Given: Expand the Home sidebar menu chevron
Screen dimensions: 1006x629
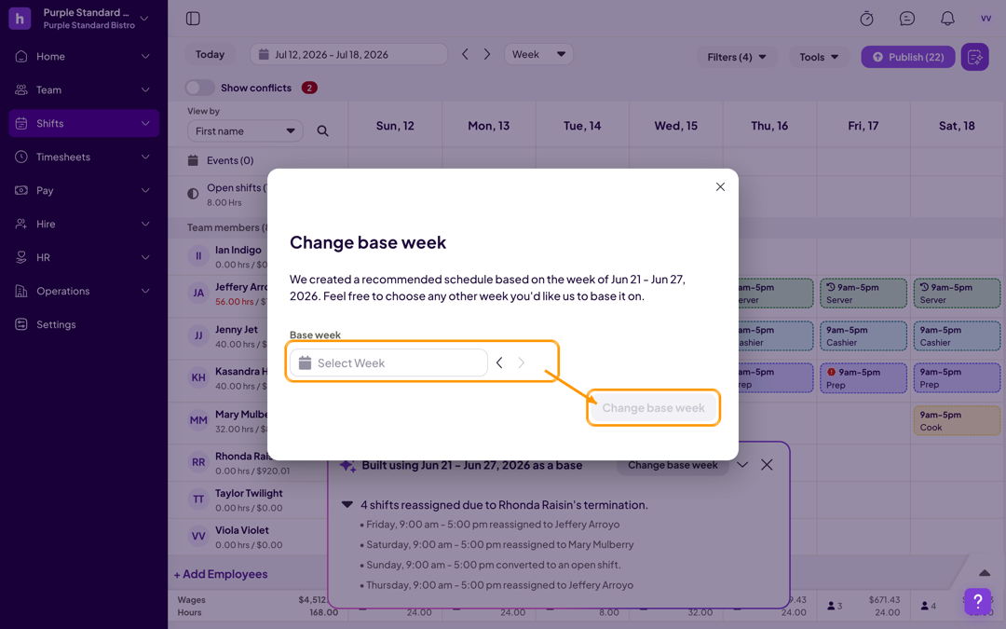Looking at the screenshot, I should tap(145, 57).
